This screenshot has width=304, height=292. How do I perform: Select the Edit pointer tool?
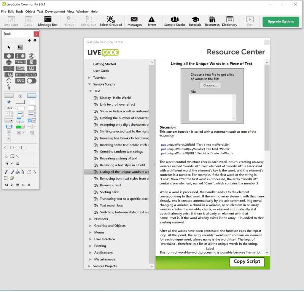point(20,48)
